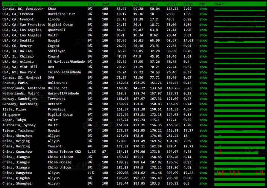The image size is (267, 188).
Task: Click show in the Hurricane FMT2 row
Action: [203, 14]
